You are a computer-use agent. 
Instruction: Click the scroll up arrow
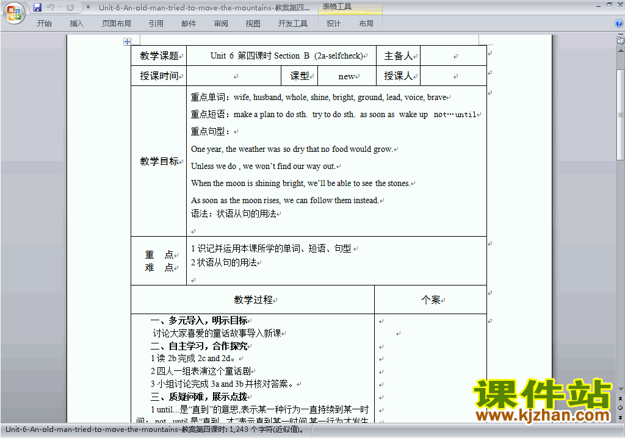click(621, 51)
